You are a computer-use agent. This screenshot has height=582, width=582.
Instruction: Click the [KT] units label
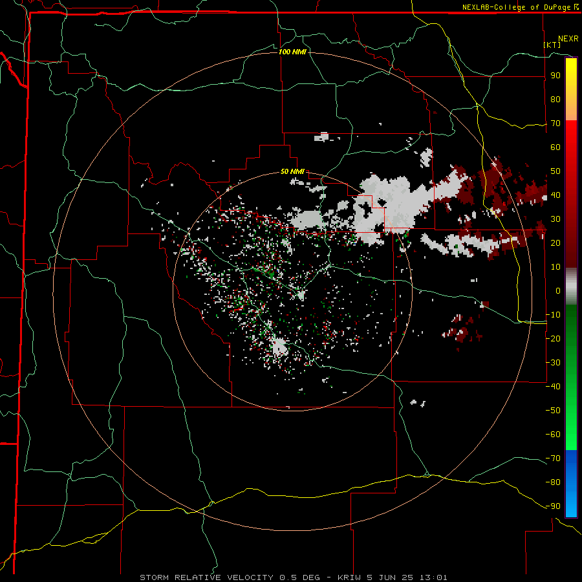click(x=552, y=45)
